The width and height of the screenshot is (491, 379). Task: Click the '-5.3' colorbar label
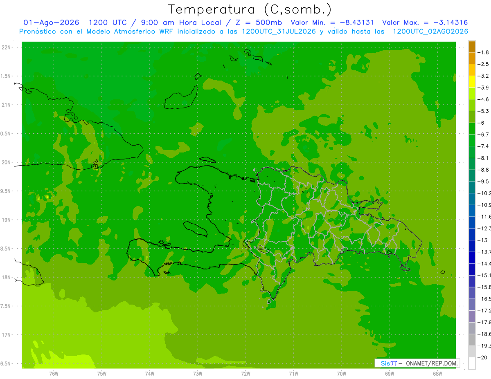pos(484,111)
